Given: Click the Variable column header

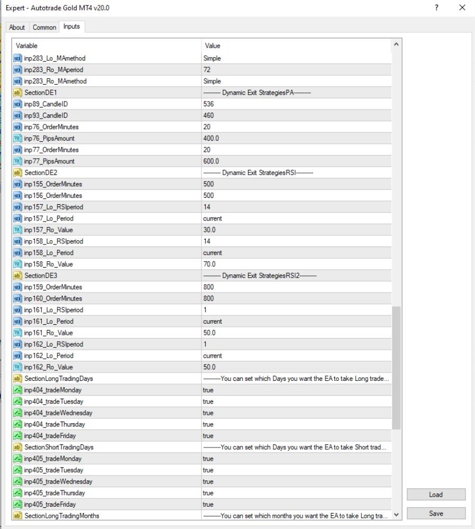Looking at the screenshot, I should (x=107, y=45).
